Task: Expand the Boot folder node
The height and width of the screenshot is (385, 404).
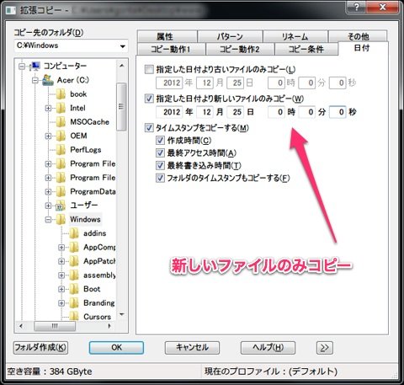Action: point(61,289)
